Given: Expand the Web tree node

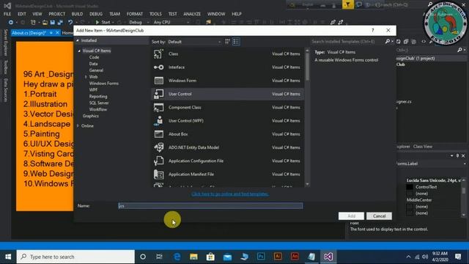Looking at the screenshot, I should (86, 77).
